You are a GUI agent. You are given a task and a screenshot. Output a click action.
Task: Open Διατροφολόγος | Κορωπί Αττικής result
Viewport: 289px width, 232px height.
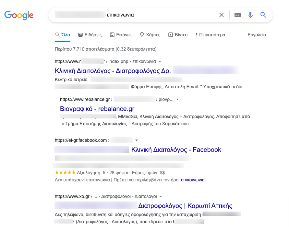point(185,206)
